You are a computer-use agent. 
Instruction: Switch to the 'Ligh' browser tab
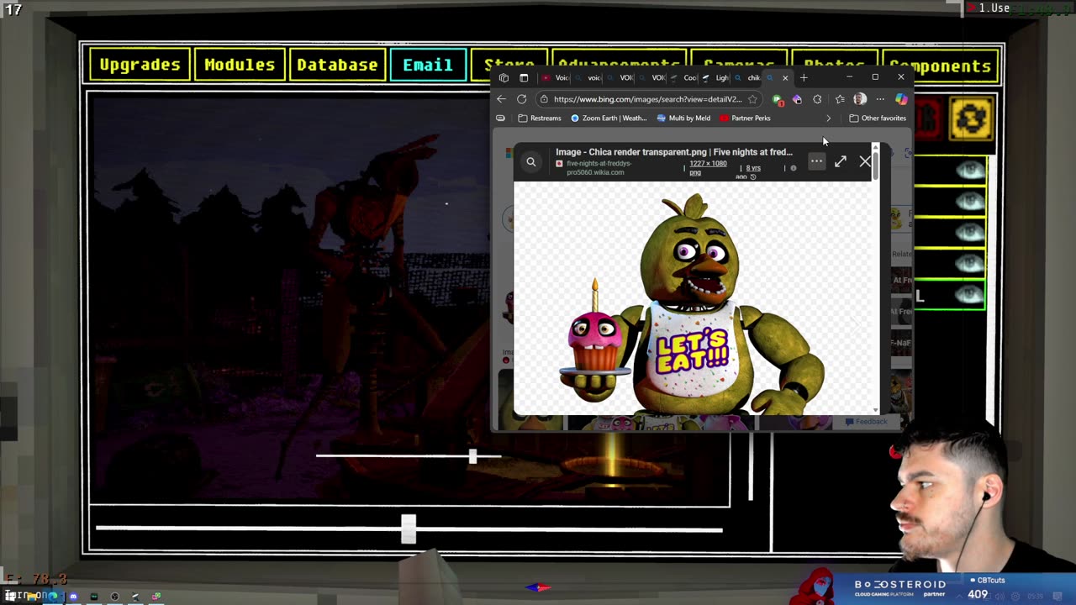click(x=715, y=78)
